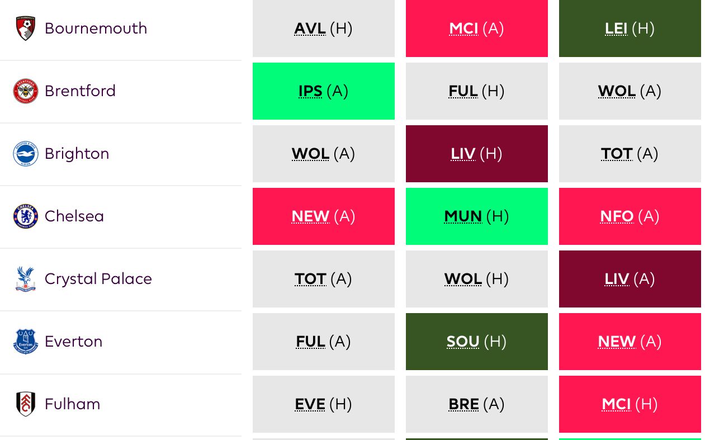The width and height of the screenshot is (705, 440).
Task: Click the Bournemouth club crest
Action: [26, 29]
